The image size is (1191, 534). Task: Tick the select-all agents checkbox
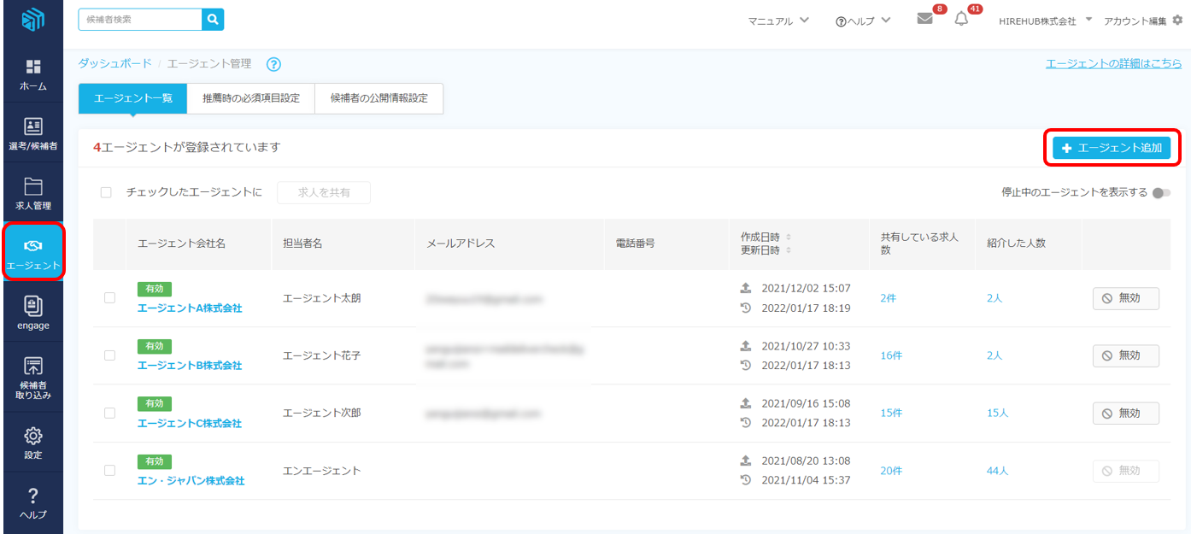coord(106,192)
